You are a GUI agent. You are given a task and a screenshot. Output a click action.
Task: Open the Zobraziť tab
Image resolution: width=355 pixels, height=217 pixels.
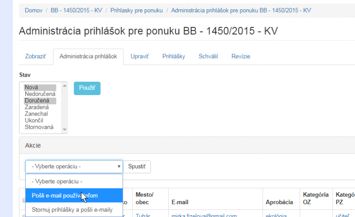point(35,56)
